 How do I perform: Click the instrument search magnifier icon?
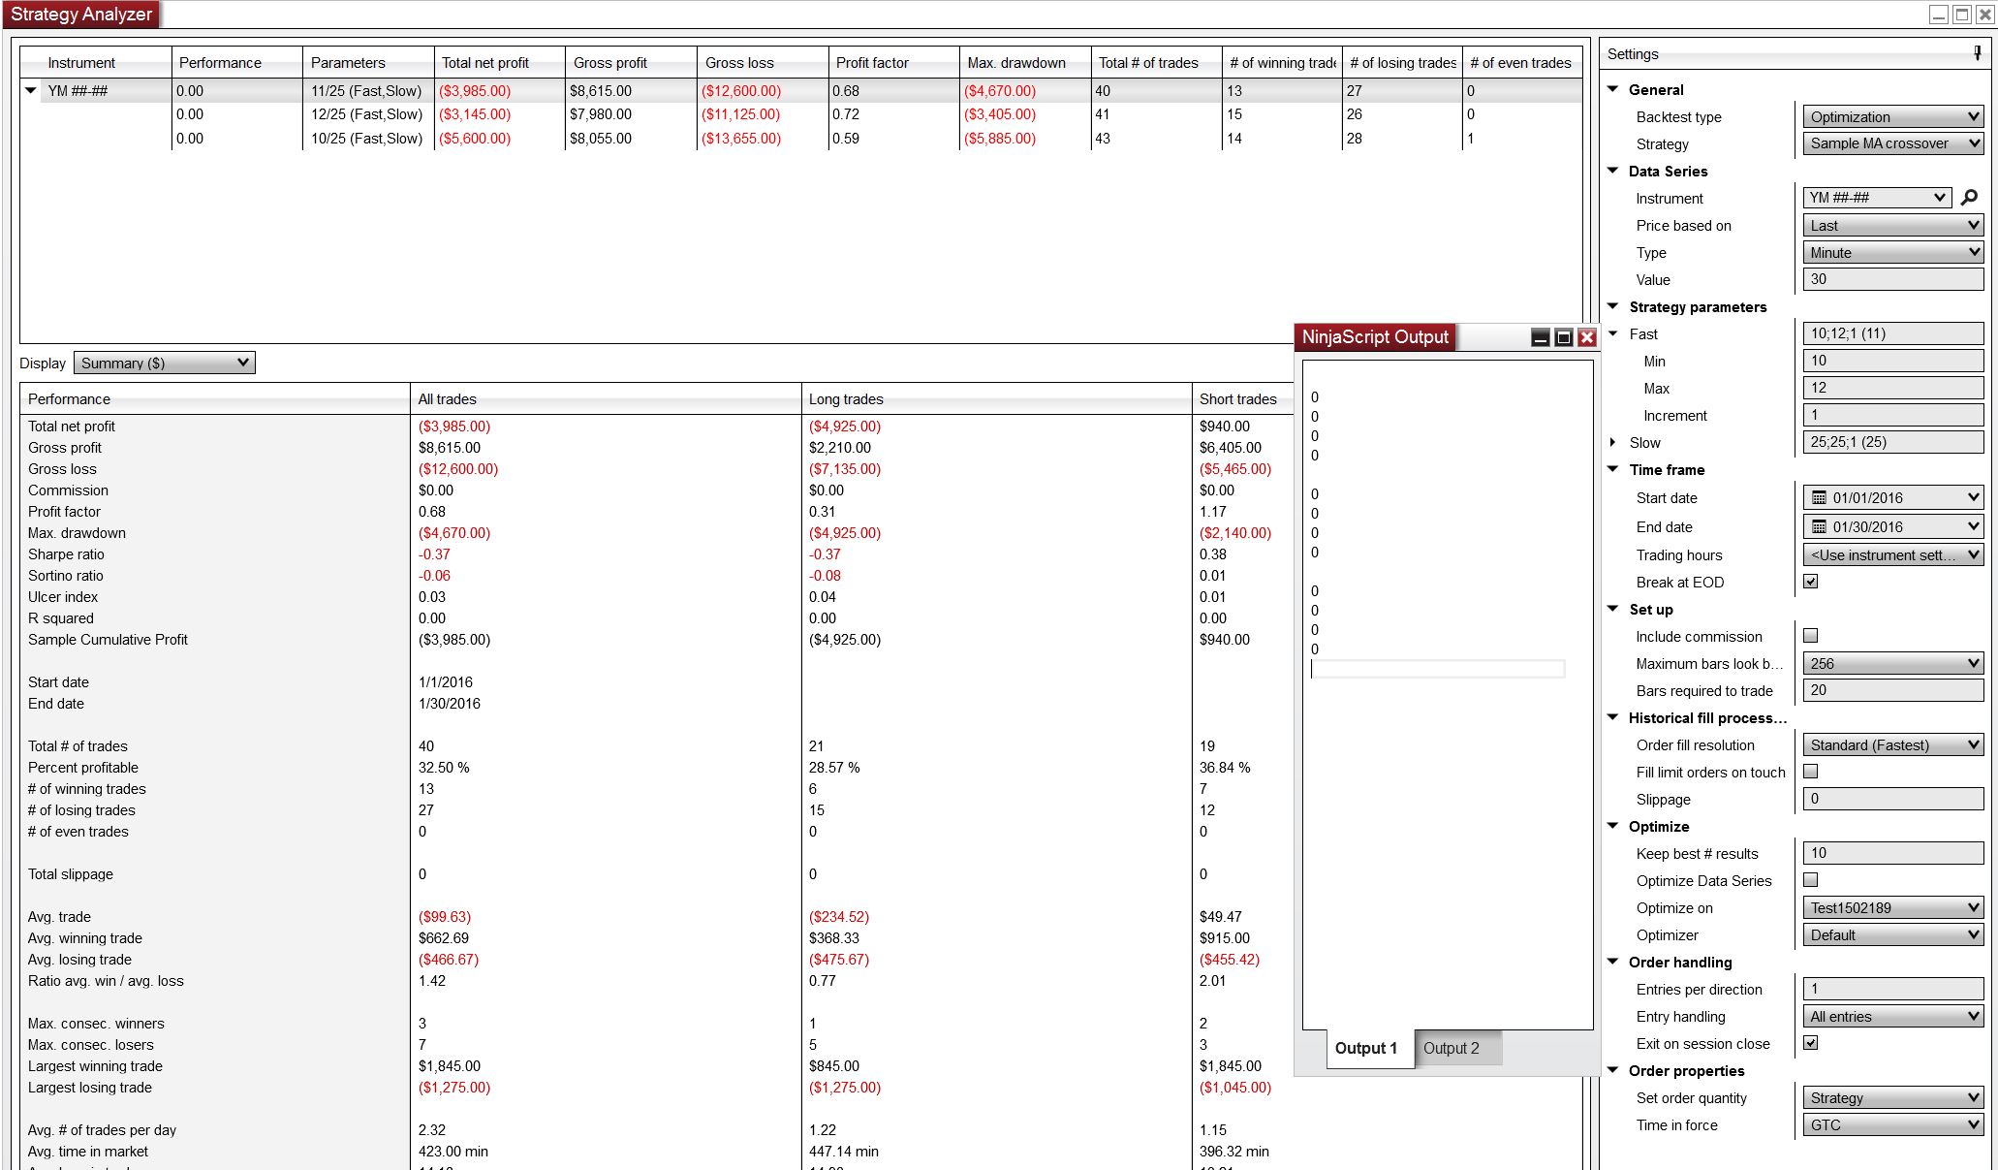point(1969,198)
